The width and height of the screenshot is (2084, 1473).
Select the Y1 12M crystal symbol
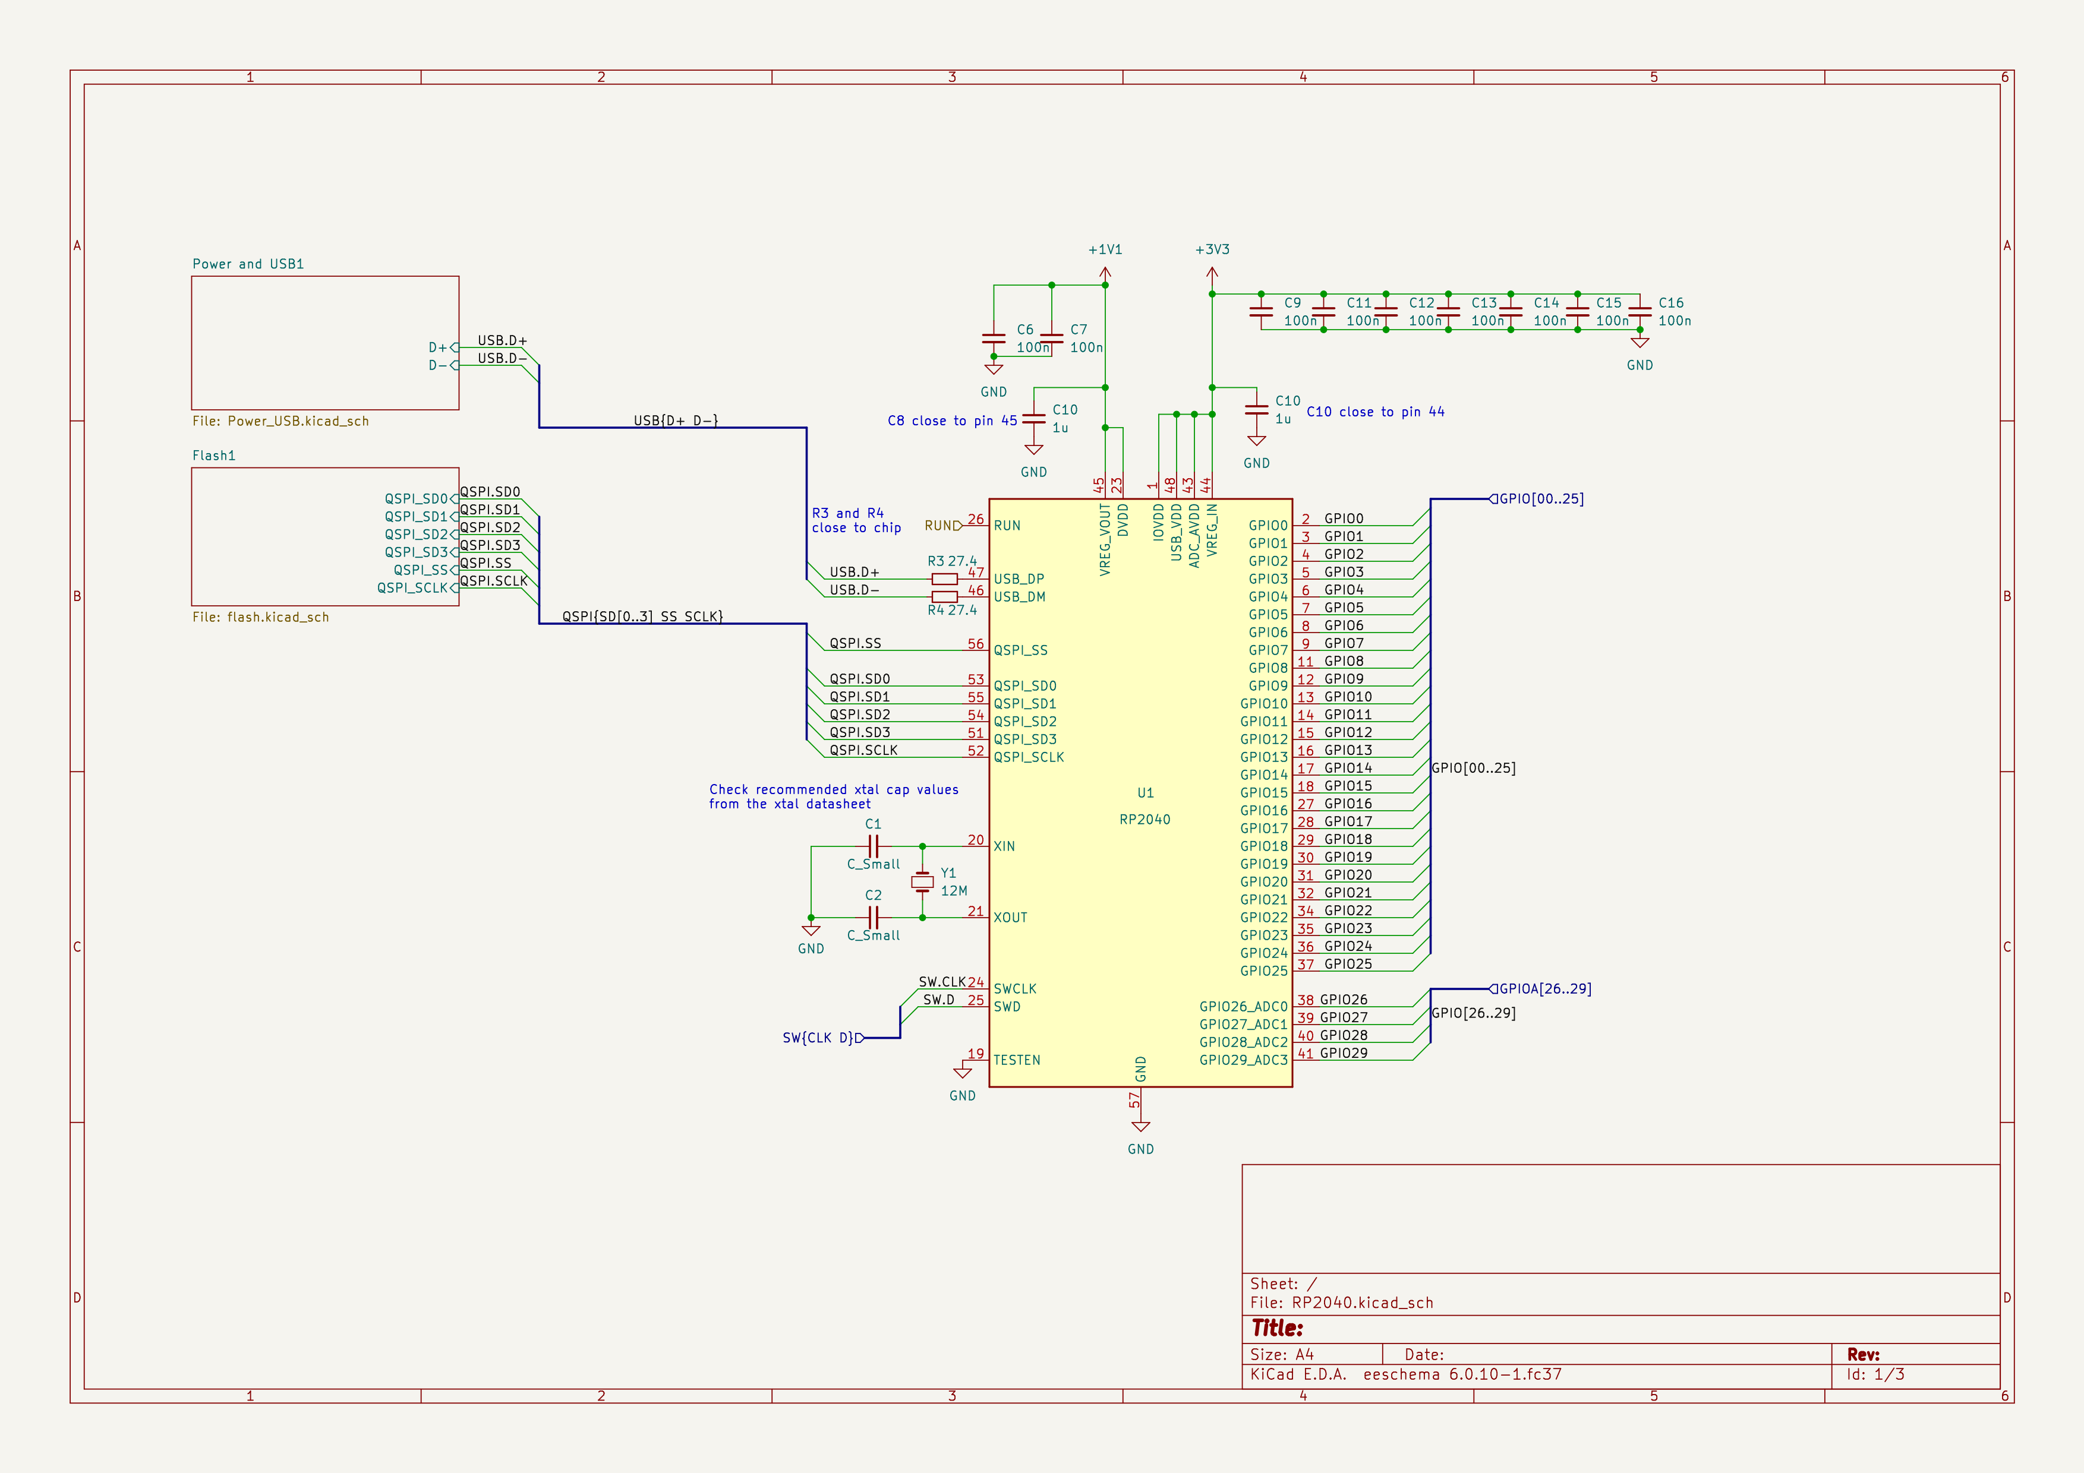[922, 881]
